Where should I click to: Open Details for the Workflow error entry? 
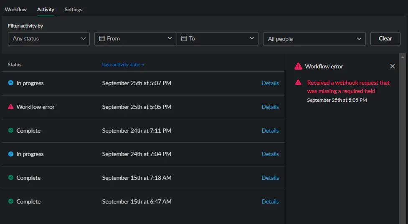click(x=270, y=107)
